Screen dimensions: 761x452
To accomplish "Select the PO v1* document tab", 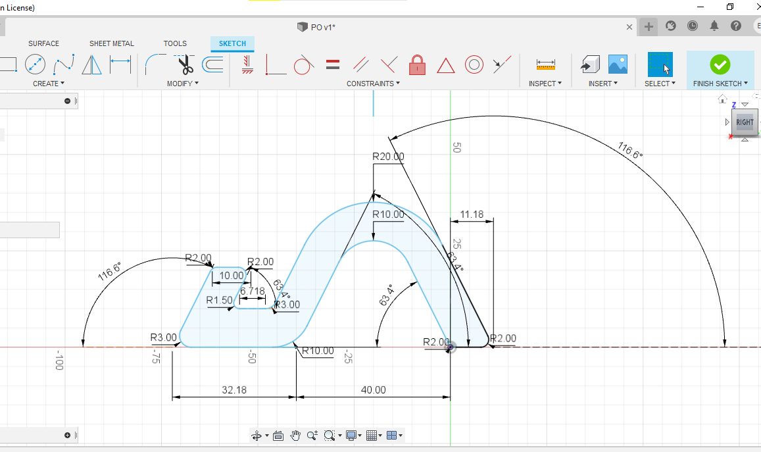I will (316, 27).
